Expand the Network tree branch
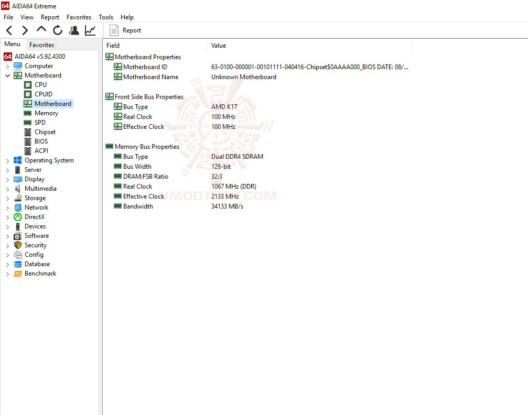 pyautogui.click(x=7, y=207)
